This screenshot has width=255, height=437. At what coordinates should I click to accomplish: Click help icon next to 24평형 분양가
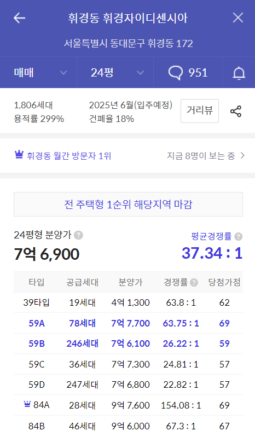coord(78,235)
